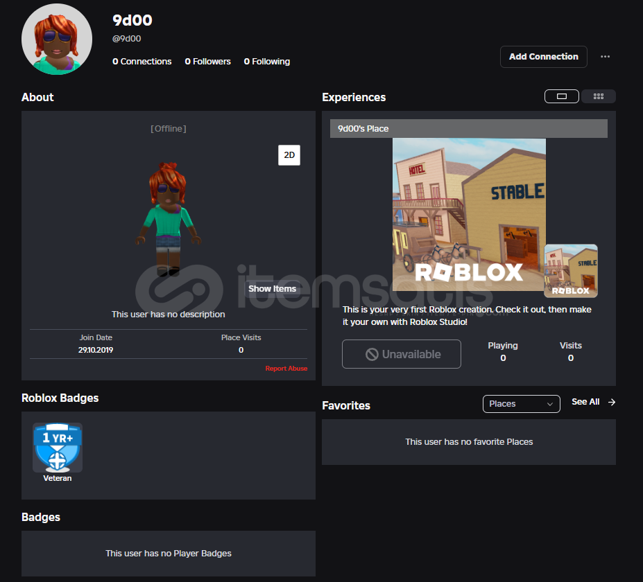
Task: Click the Roblox Badges section heading
Action: (x=60, y=398)
